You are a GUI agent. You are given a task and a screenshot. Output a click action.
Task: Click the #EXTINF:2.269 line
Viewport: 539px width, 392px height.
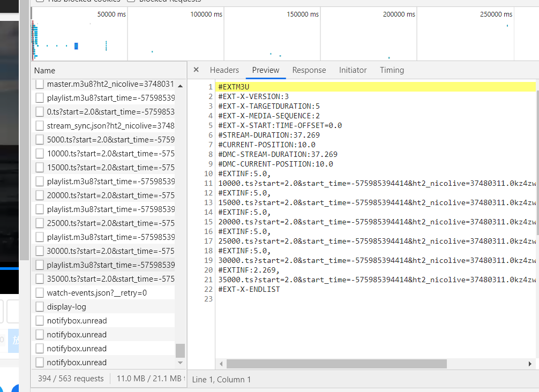pos(249,270)
